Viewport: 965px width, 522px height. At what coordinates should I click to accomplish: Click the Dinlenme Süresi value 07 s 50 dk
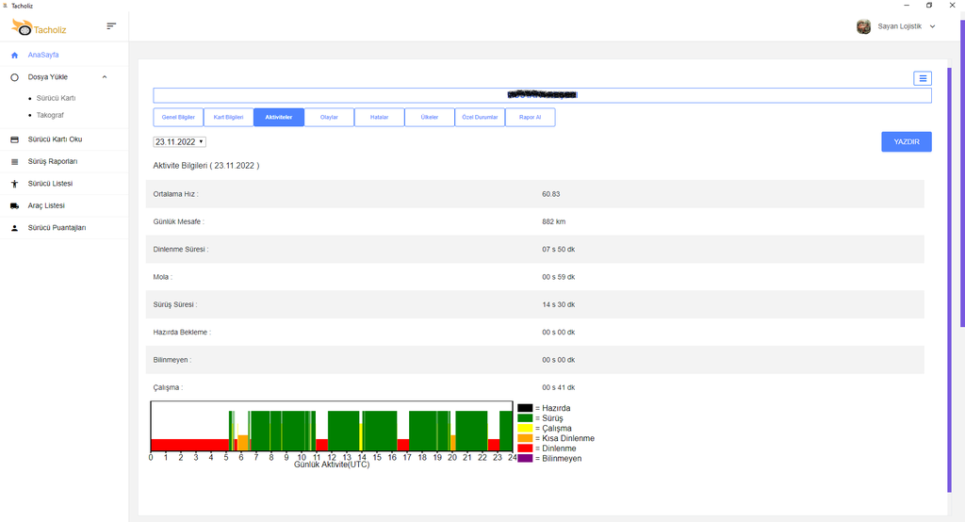558,250
